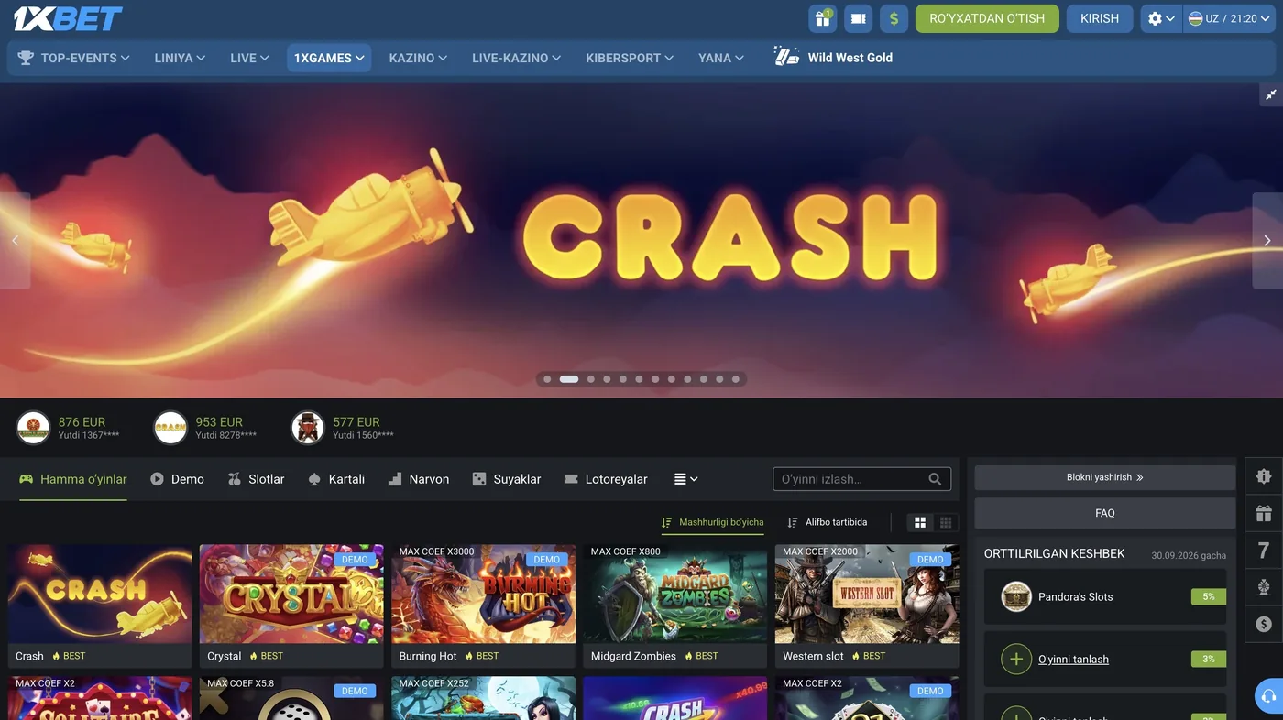This screenshot has height=720, width=1283.
Task: Select the Slotlar tab
Action: (256, 479)
